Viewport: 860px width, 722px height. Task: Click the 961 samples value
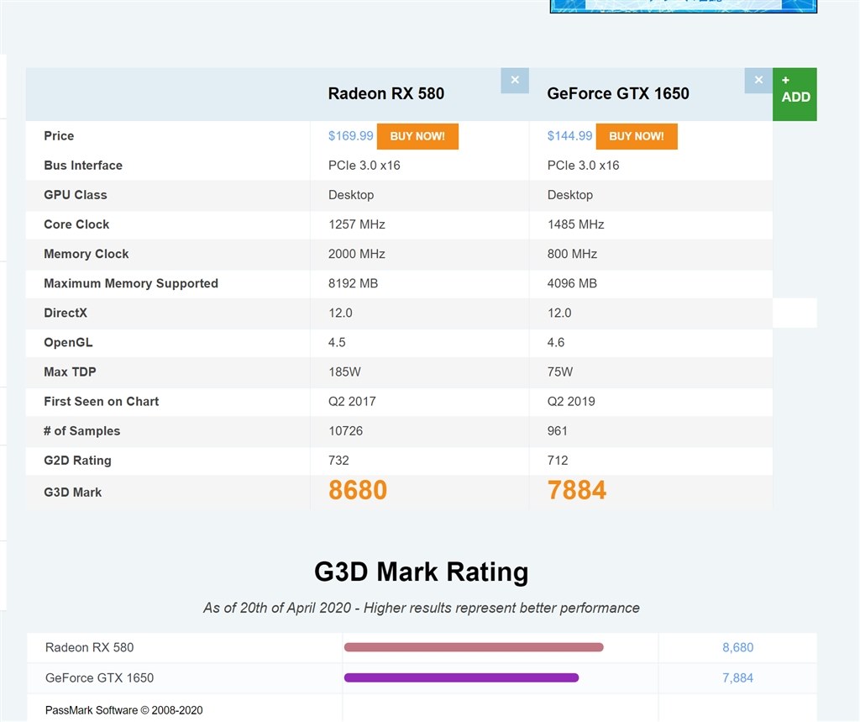coord(558,431)
